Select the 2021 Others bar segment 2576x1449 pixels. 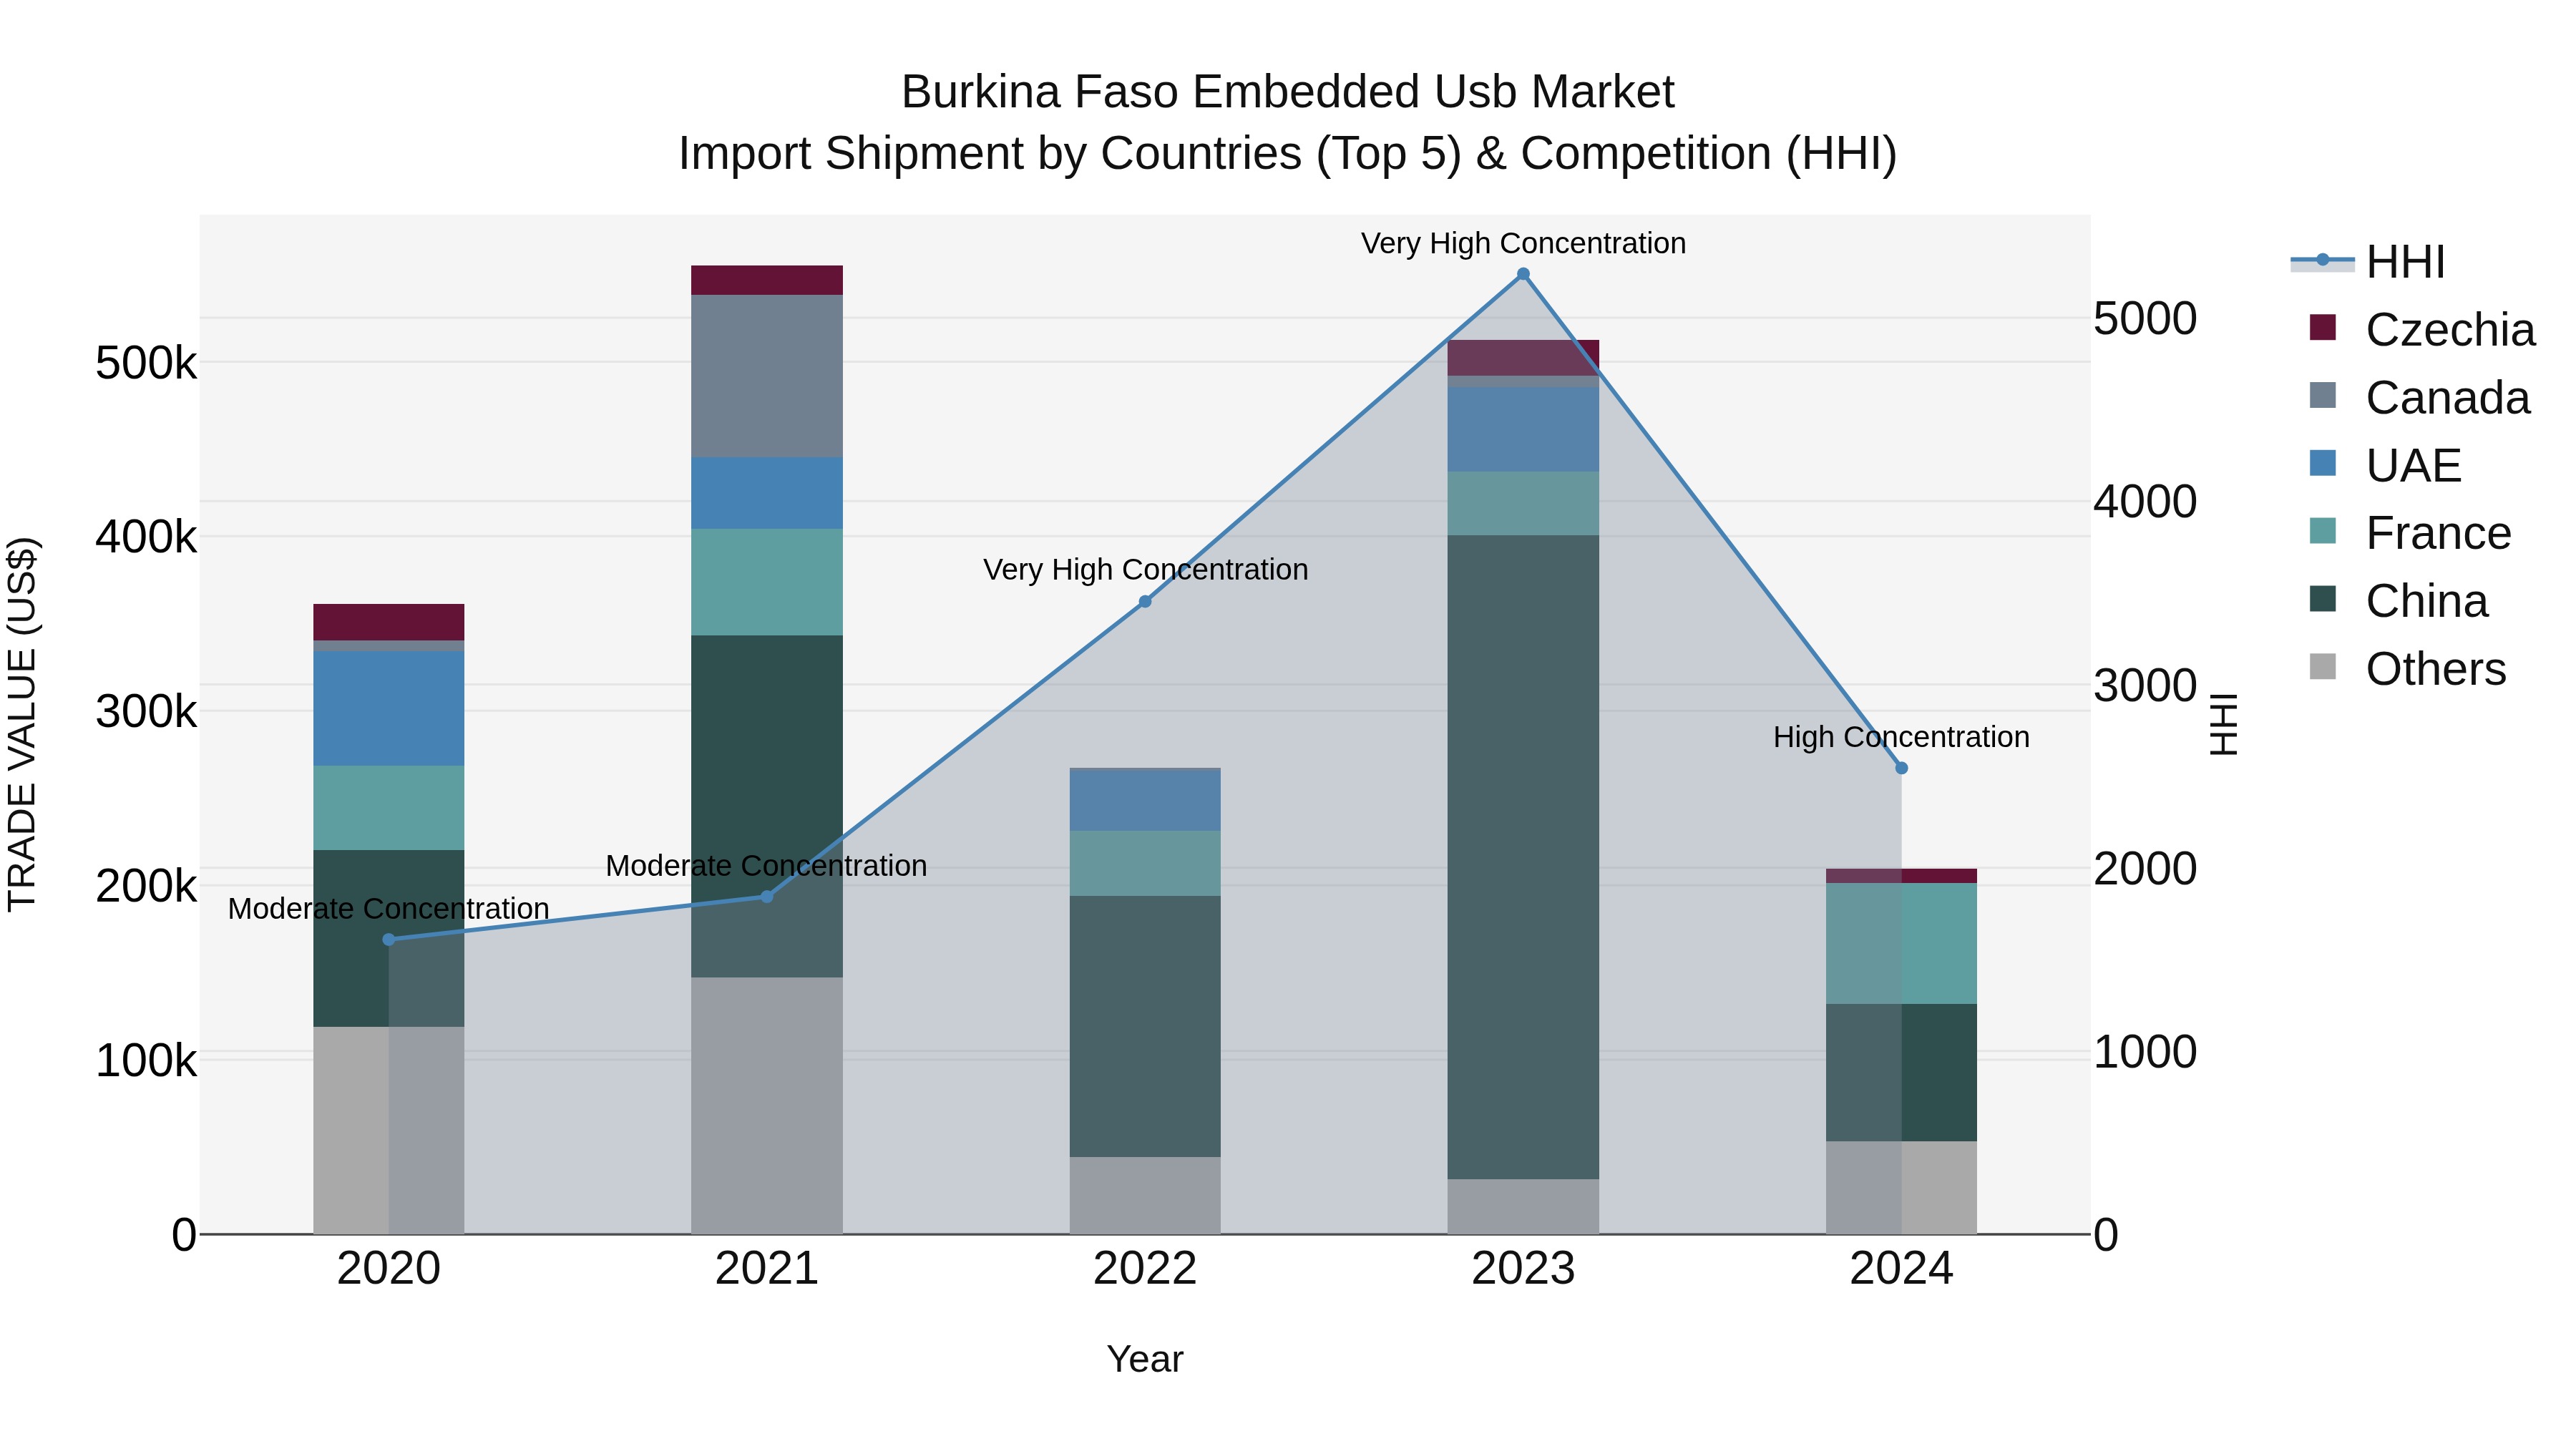tap(767, 1106)
